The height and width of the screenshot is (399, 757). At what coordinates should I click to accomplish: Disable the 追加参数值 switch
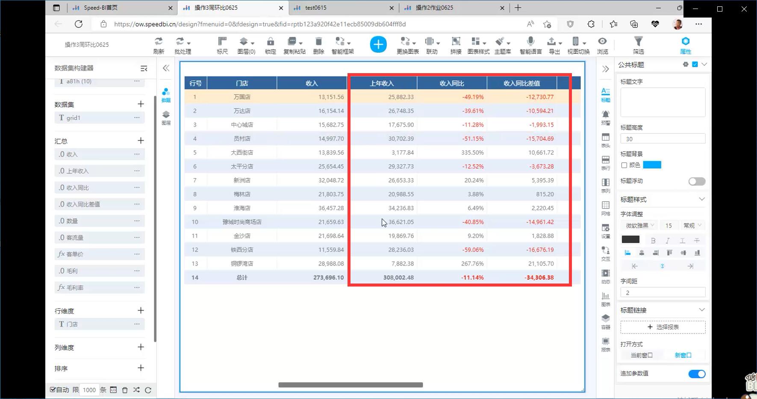coord(696,374)
